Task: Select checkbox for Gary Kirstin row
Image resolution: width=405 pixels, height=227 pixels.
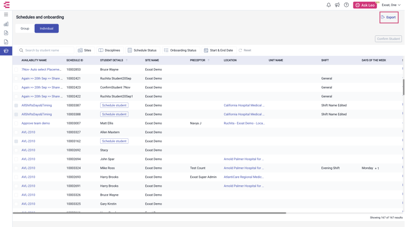Action: 16,204
